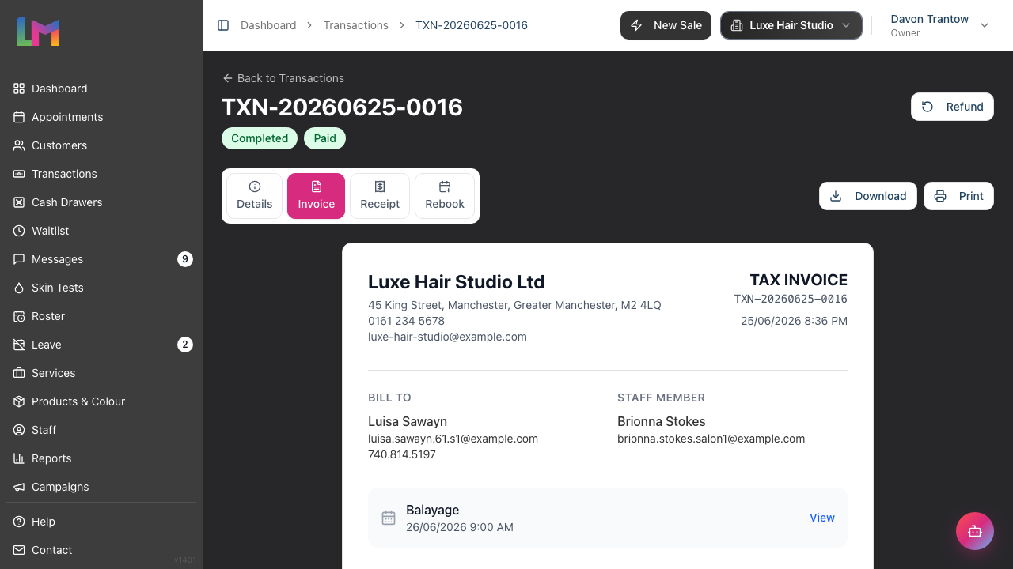Switch to the Details tab
The image size is (1013, 569).
[x=255, y=196]
